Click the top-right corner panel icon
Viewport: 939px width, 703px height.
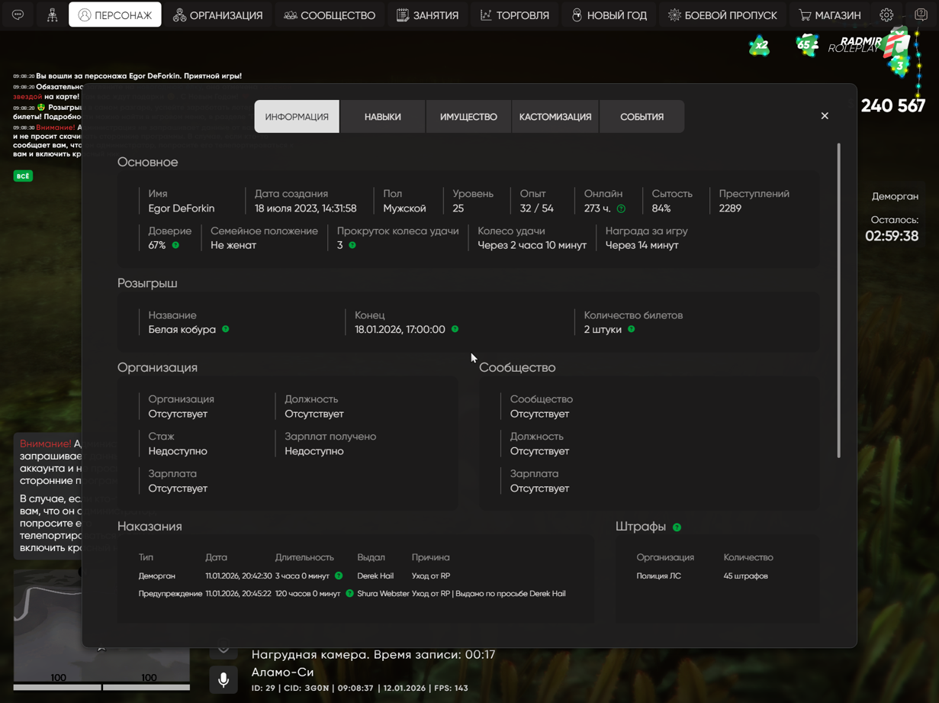pos(921,15)
